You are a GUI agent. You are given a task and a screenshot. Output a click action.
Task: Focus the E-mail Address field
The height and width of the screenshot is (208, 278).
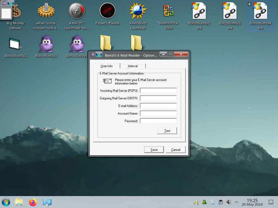tap(158, 106)
